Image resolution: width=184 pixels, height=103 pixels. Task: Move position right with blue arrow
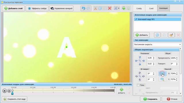tap(143, 61)
